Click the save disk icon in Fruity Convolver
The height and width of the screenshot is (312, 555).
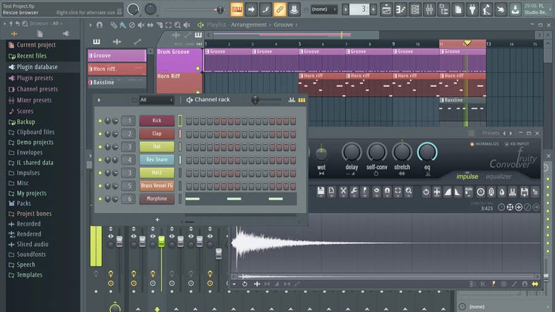pos(321,191)
